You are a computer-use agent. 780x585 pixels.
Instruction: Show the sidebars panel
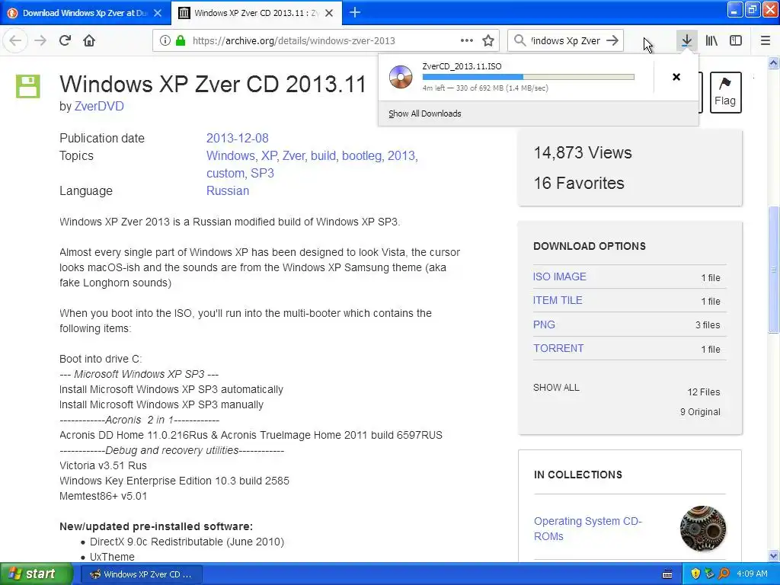(736, 40)
